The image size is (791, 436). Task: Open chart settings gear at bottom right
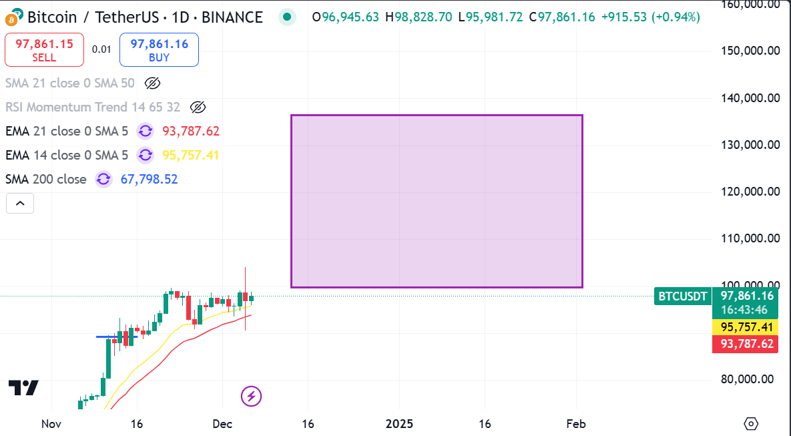click(x=751, y=423)
